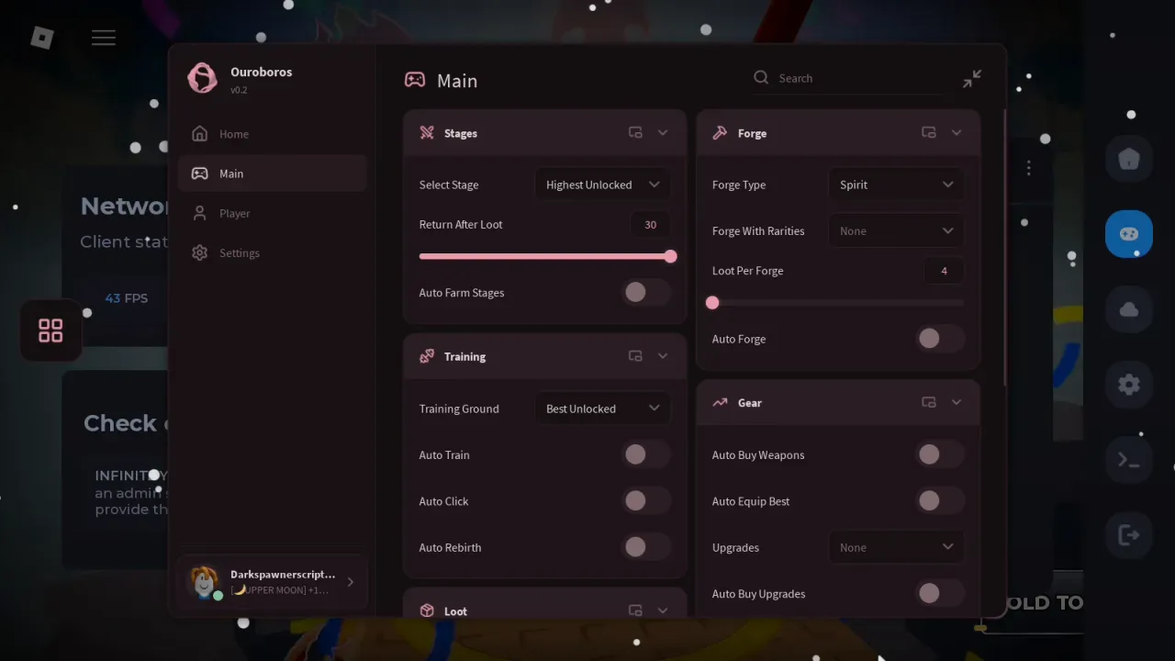Toggle Auto Buy Upgrades
Viewport: 1175px width, 661px height.
pos(940,594)
